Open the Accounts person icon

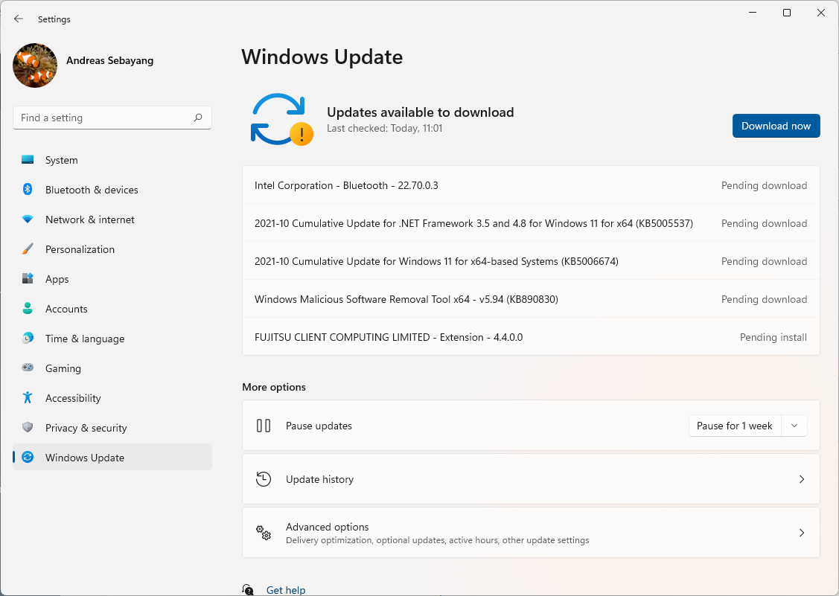(28, 309)
